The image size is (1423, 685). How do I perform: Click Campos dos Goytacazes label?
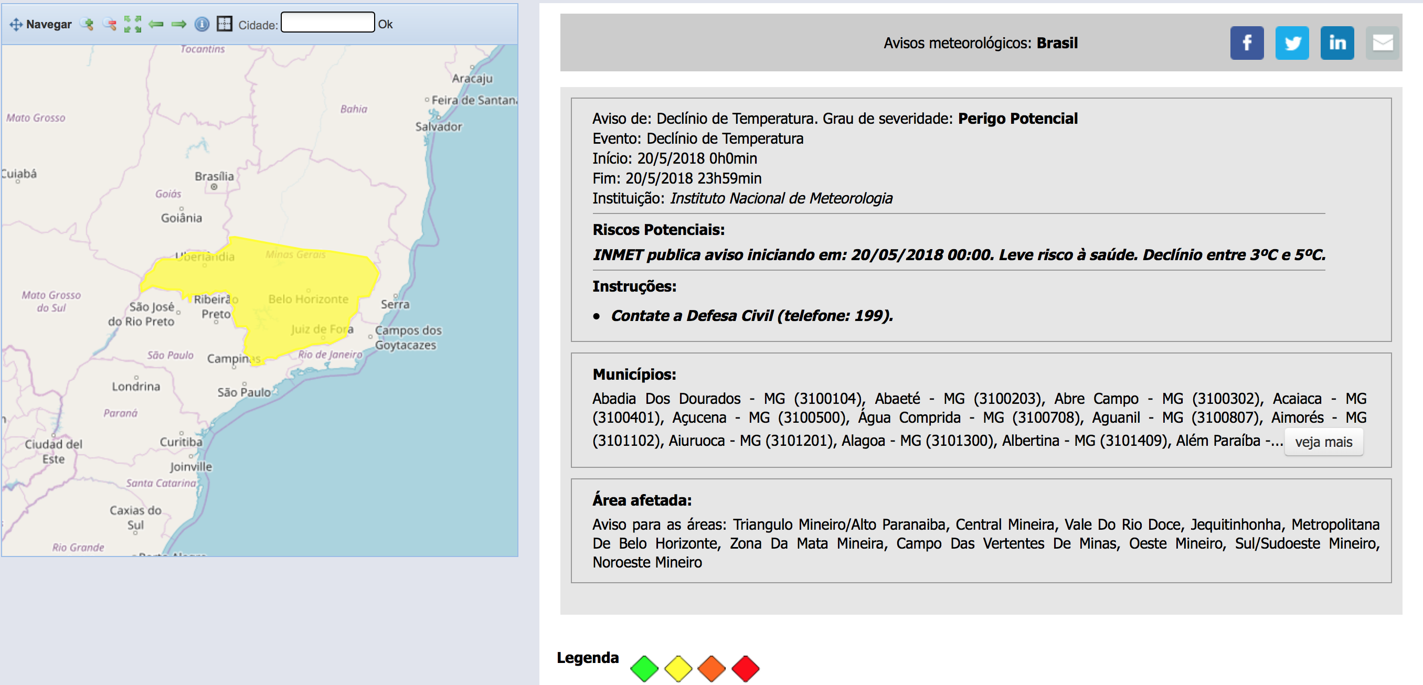tap(408, 337)
